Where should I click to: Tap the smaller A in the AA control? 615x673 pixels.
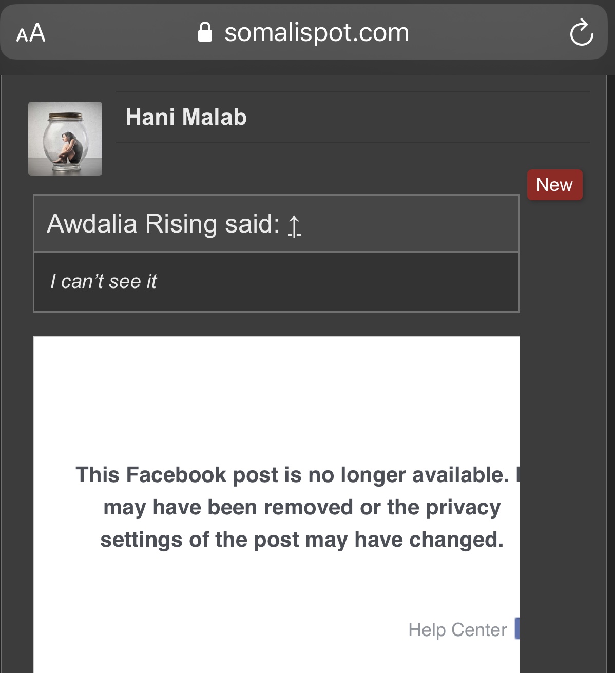(22, 35)
